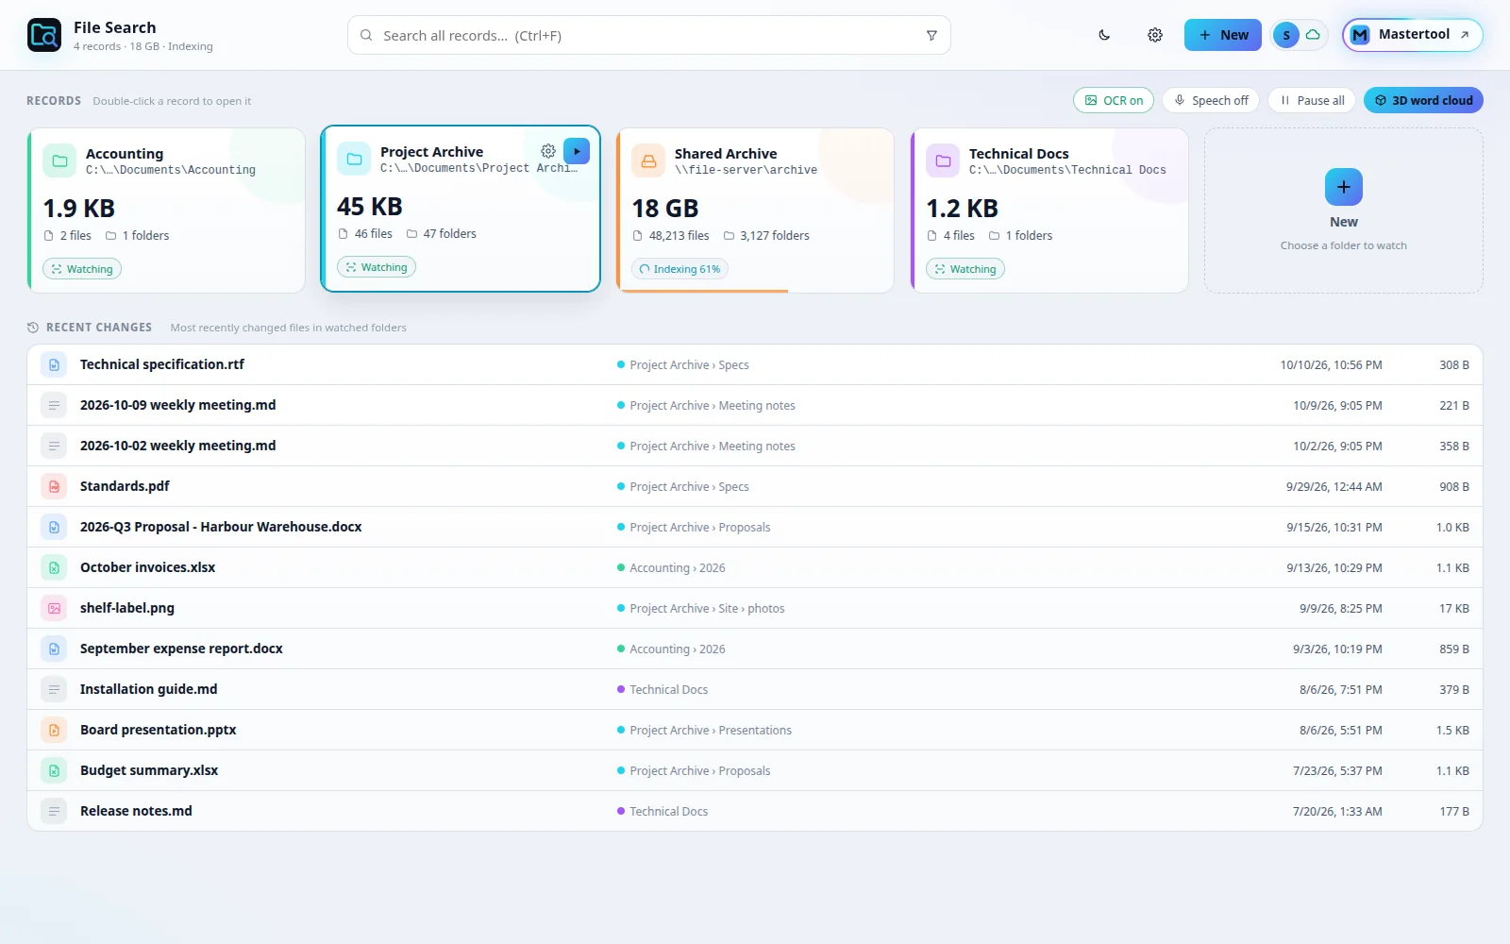Click the cloud sync icon
Viewport: 1510px width, 944px height.
[1313, 35]
